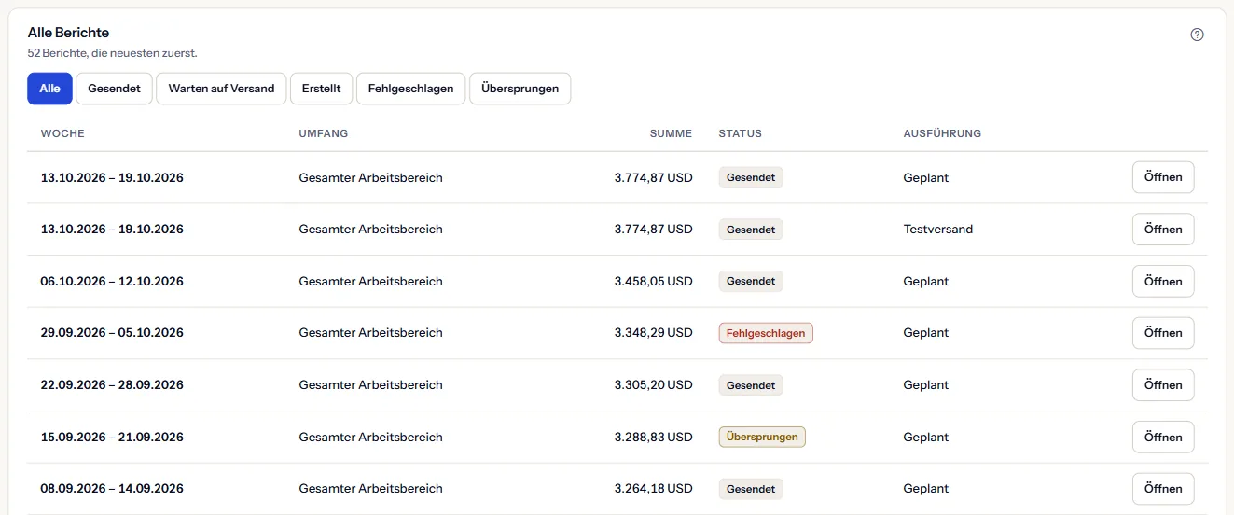
Task: Open the help icon beside Alle Berichte
Action: pyautogui.click(x=1198, y=35)
